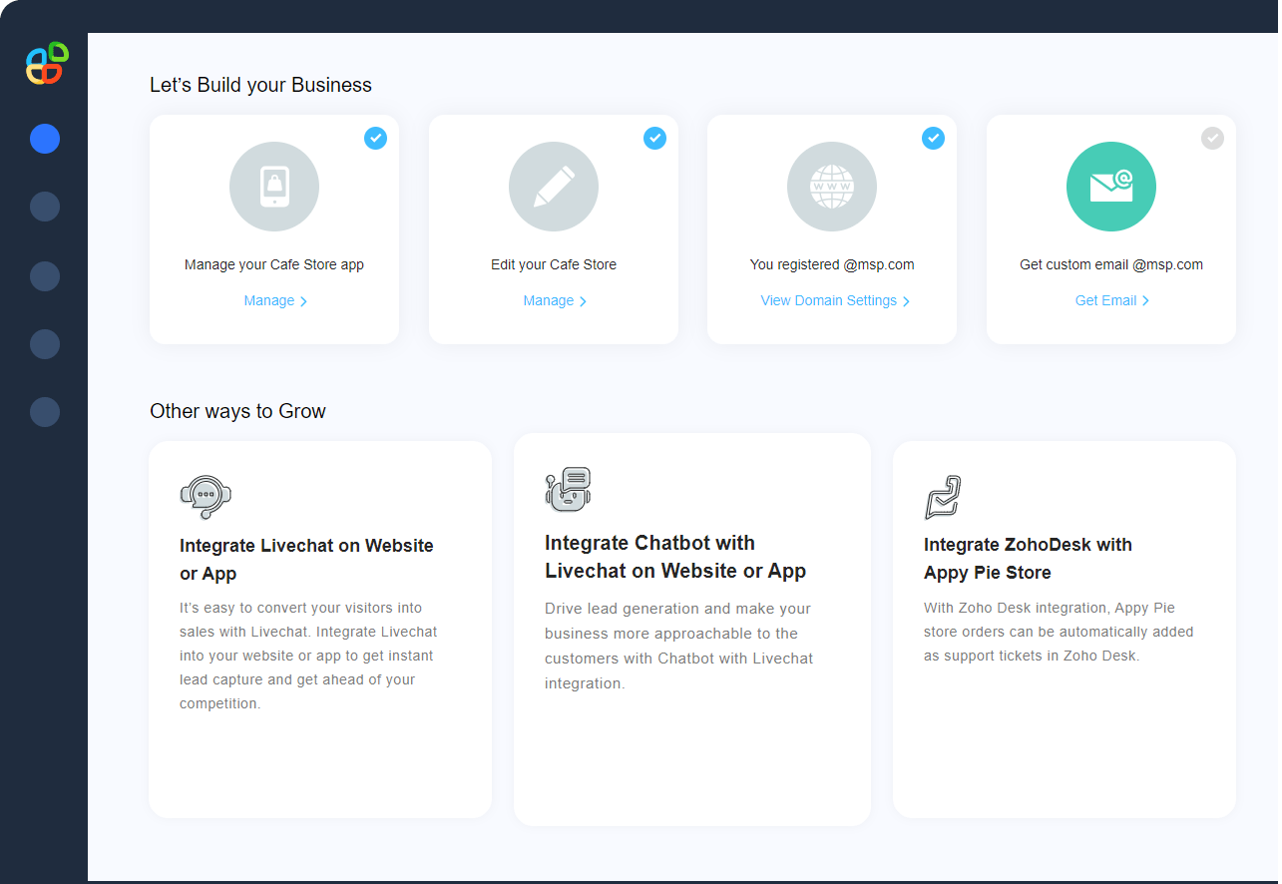
Task: Click the mobile app icon on the Manage card
Action: pos(273,186)
